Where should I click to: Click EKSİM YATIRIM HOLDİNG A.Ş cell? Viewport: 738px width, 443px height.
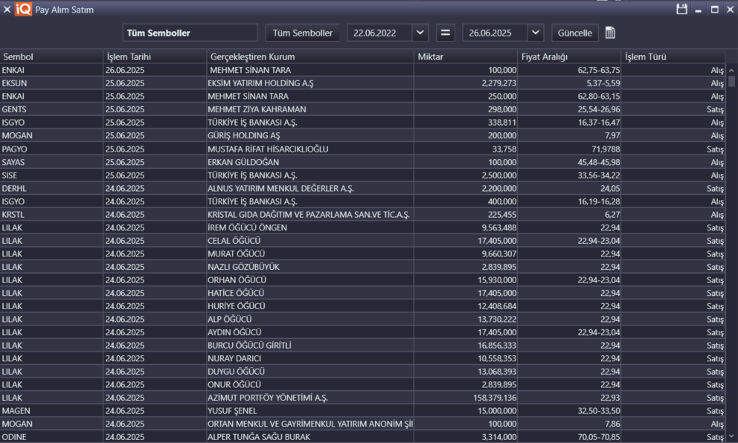[310, 83]
